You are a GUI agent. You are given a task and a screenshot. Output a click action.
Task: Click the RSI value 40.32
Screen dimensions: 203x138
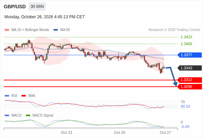pos(185,106)
